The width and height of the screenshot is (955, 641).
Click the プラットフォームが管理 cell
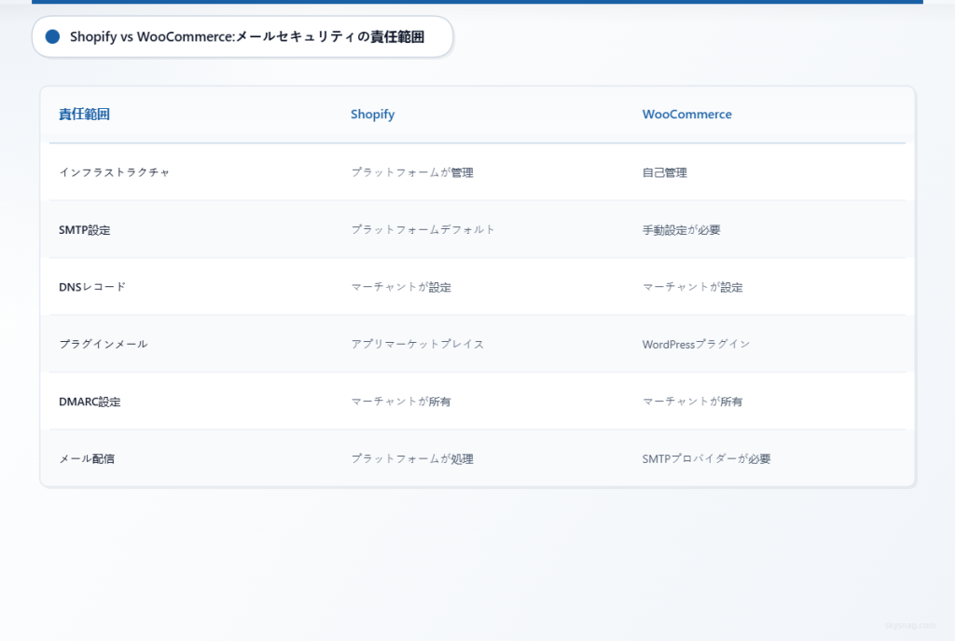point(412,172)
